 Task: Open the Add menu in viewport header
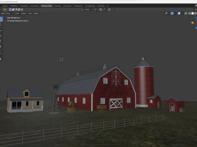coord(30,13)
